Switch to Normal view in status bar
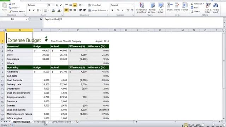 coord(186,125)
